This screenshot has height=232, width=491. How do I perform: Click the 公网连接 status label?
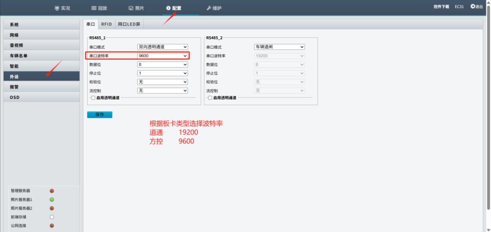(x=18, y=226)
